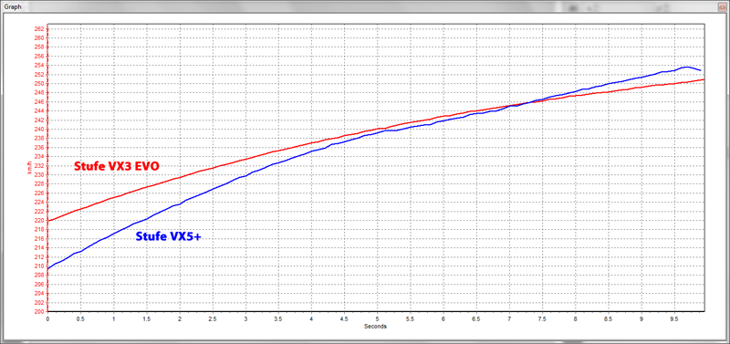Image resolution: width=730 pixels, height=344 pixels.
Task: Click the 220 tick on y-axis
Action: pos(40,220)
